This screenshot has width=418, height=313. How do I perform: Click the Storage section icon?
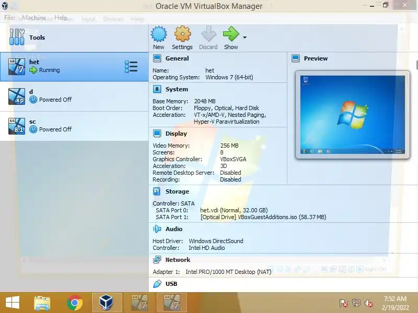pos(157,191)
